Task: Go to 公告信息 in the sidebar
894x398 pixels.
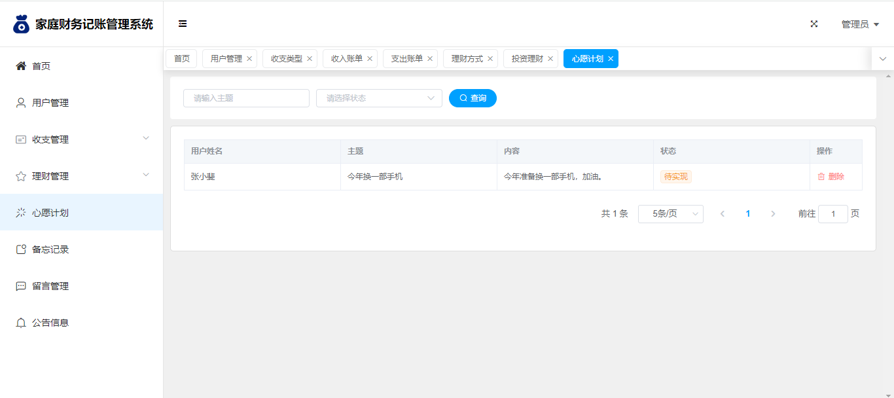Action: click(x=50, y=323)
